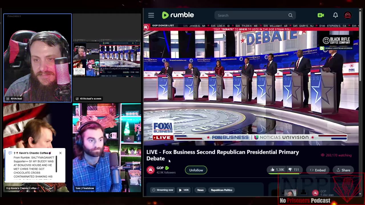Click the Embed button
Screen dimensions: 365x205
318,170
